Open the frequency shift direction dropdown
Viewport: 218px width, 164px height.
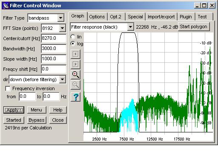63,79
